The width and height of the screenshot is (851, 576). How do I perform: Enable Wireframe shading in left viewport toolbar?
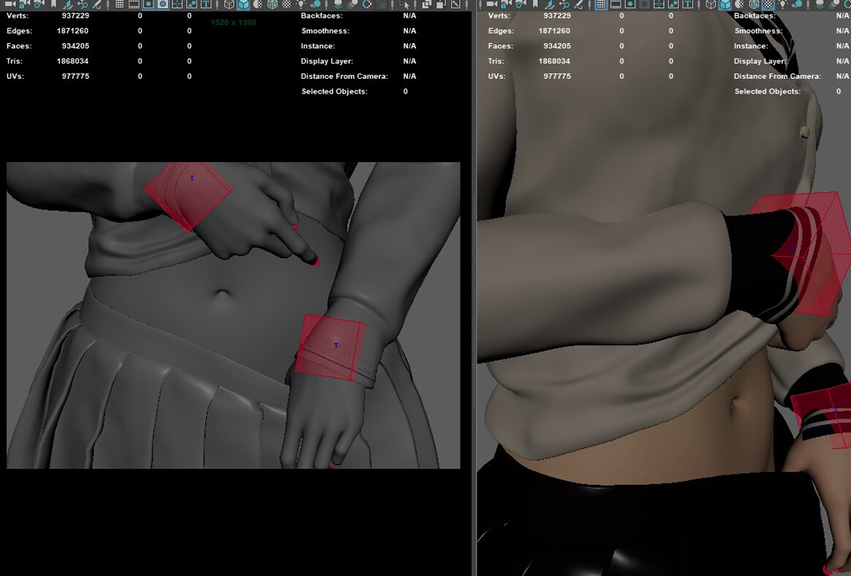tap(229, 4)
